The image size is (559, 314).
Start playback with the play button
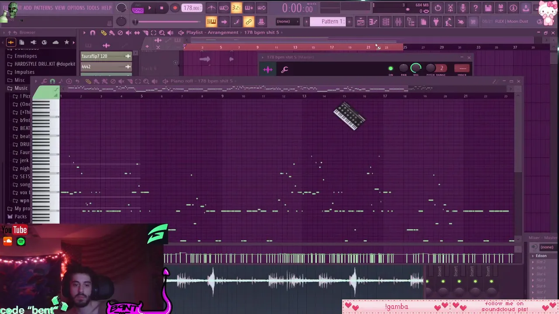tap(149, 8)
